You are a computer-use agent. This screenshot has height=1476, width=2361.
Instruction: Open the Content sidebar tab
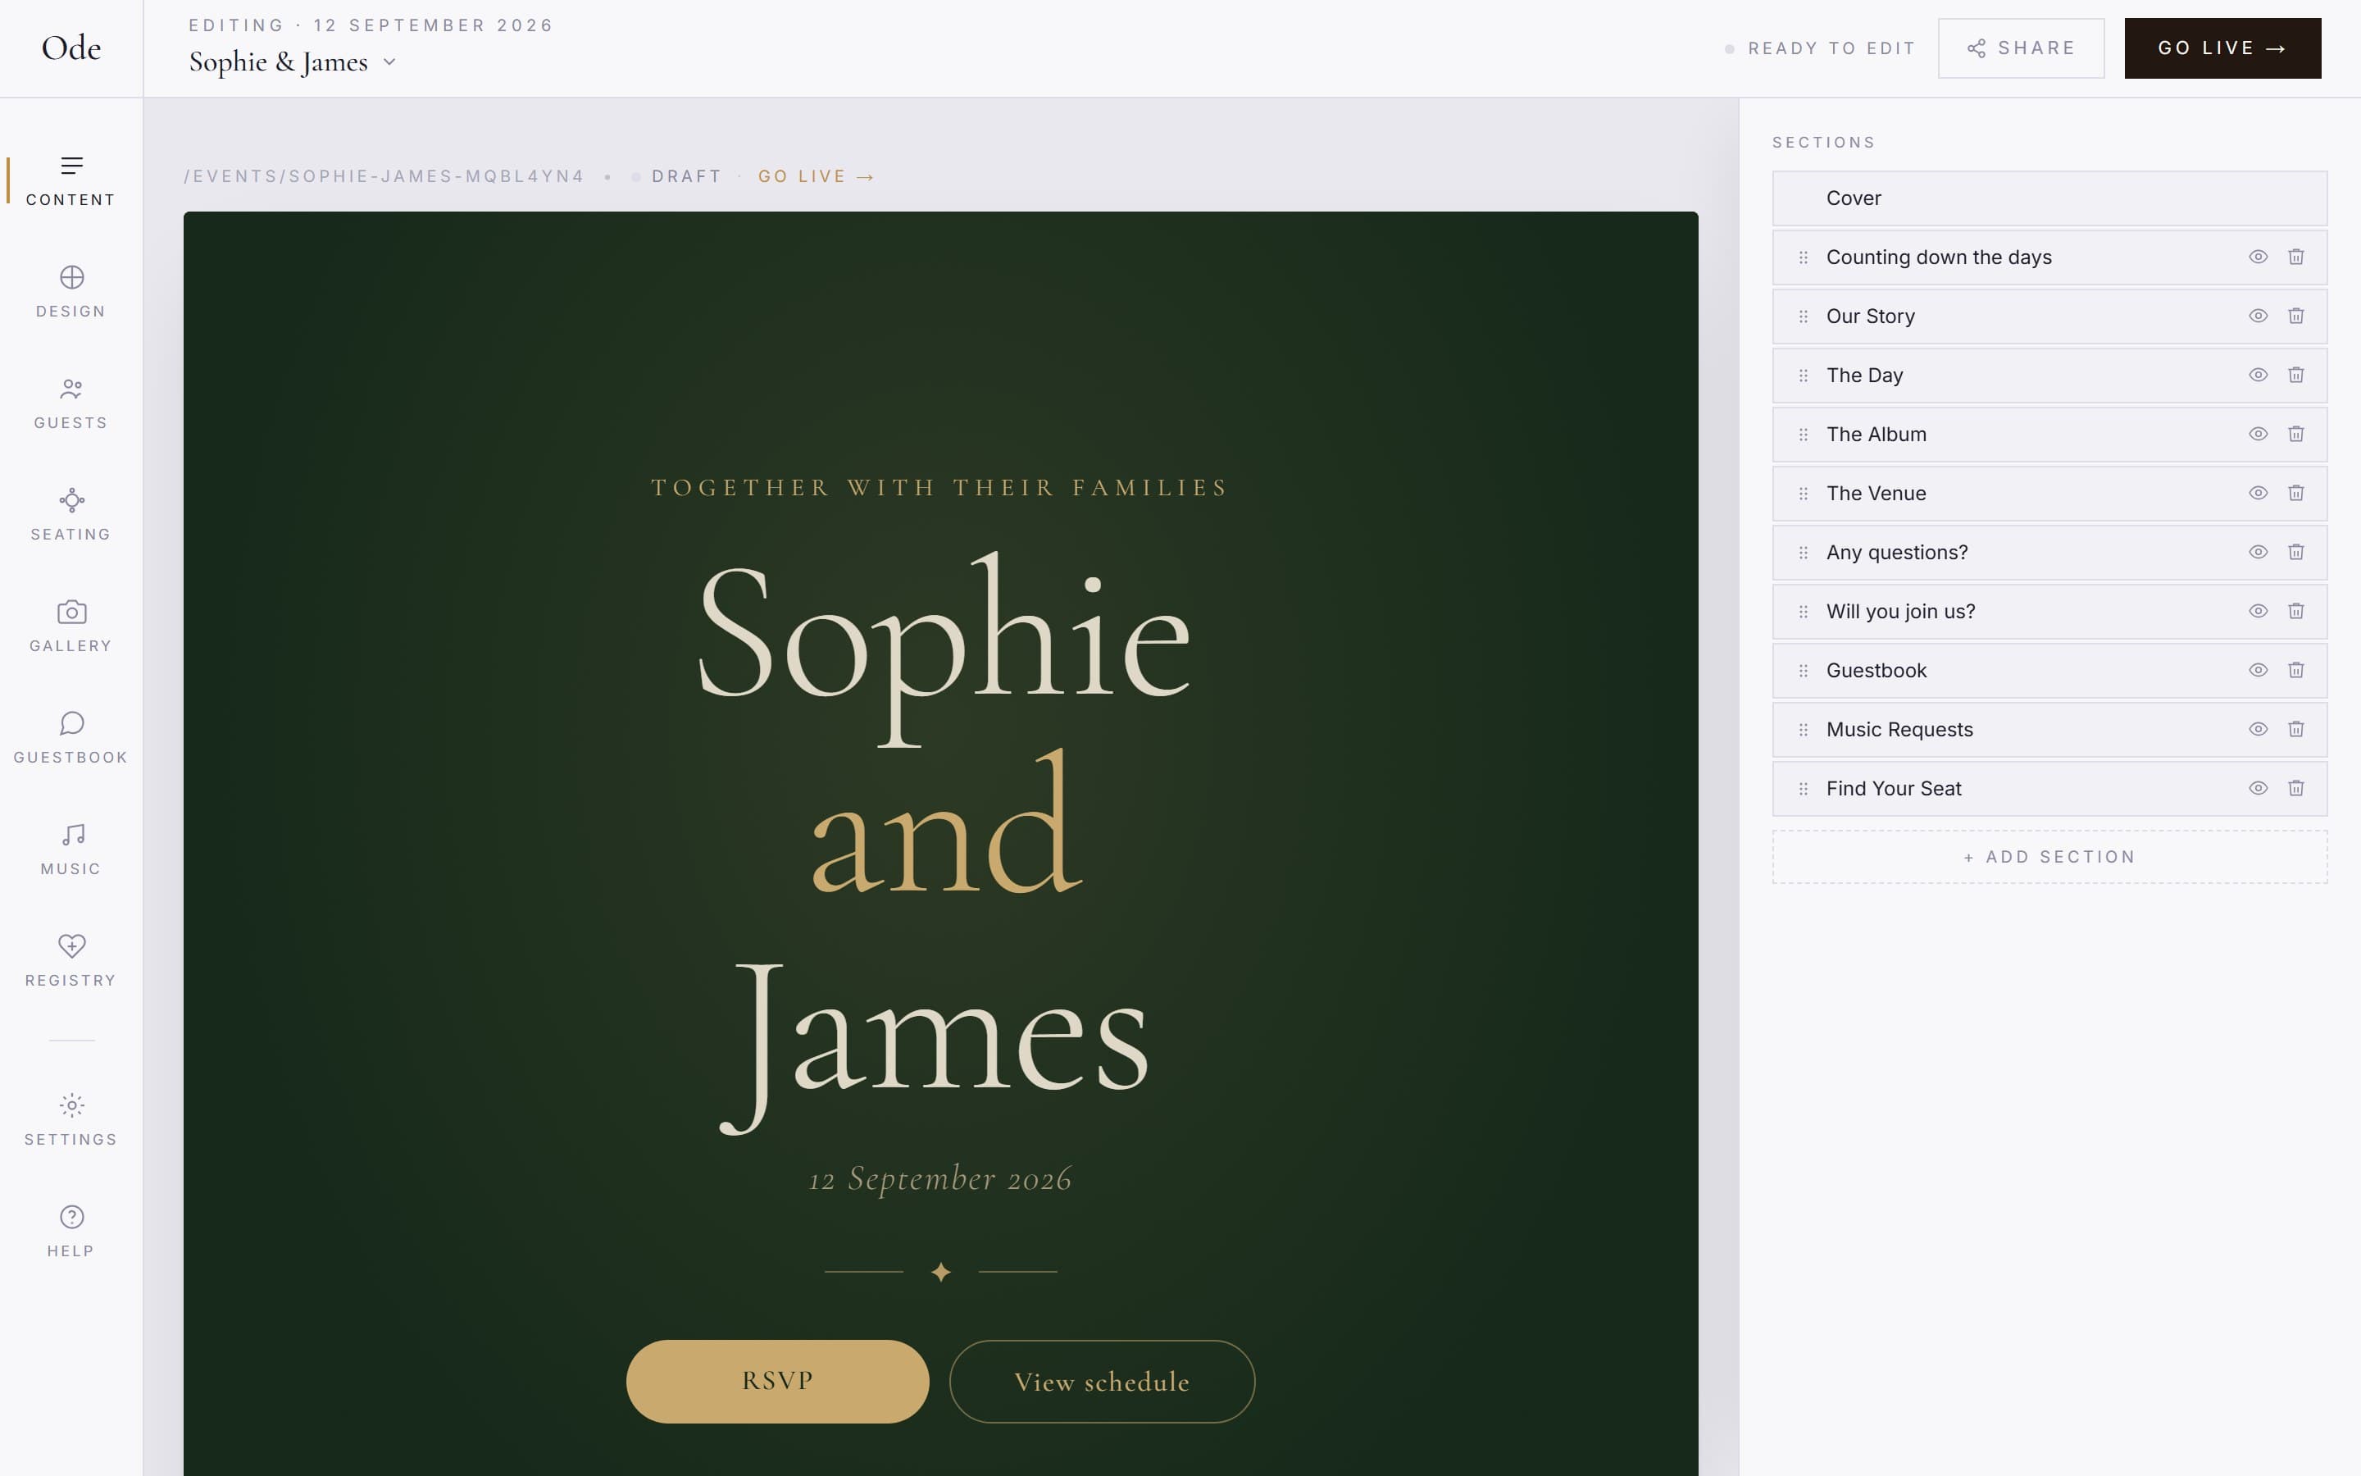pyautogui.click(x=71, y=181)
